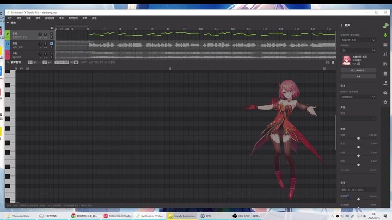Image resolution: width=392 pixels, height=220 pixels.
Task: Toggle second display option in piano roll toolbar
Action: tap(62, 62)
